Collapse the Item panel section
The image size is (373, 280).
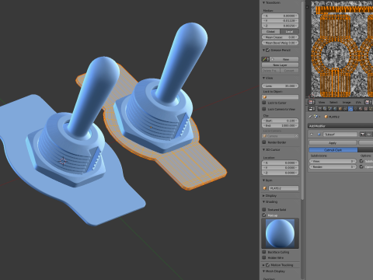(263, 180)
